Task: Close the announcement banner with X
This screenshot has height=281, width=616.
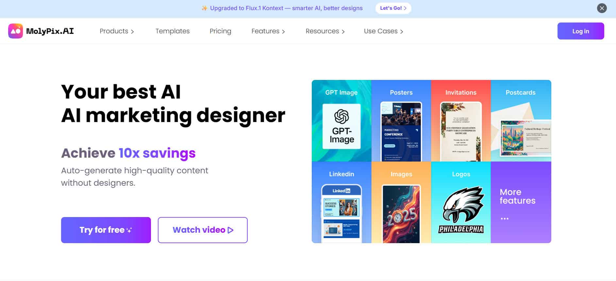Action: (602, 8)
